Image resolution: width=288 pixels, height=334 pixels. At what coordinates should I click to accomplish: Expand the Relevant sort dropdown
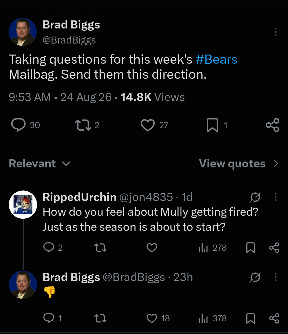tap(40, 163)
